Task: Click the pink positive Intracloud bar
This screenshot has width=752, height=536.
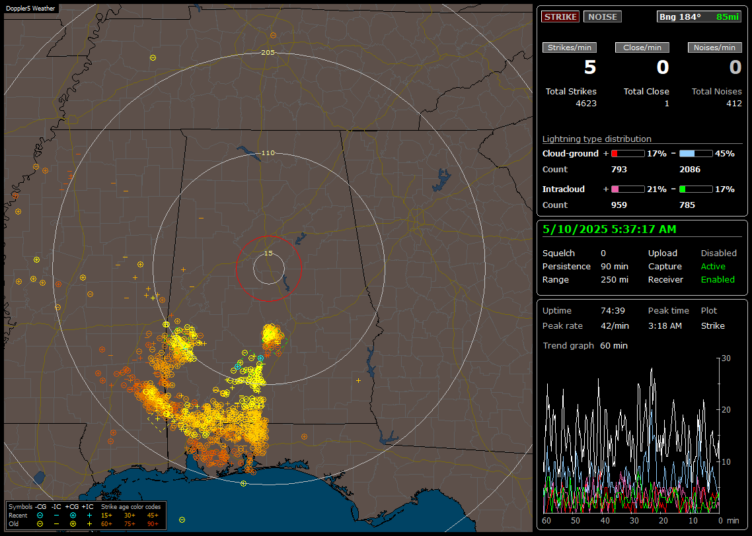Action: point(628,189)
